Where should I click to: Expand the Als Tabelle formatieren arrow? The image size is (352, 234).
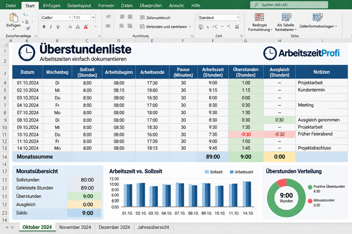[x=295, y=29]
